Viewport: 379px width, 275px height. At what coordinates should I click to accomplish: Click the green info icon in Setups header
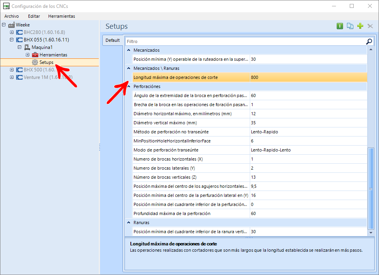point(340,26)
